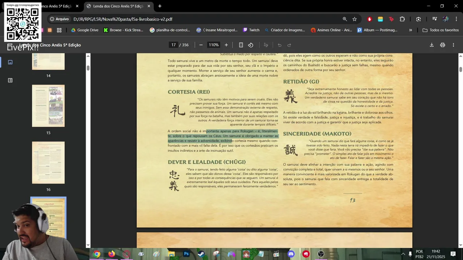Screen dimensions: 463x260
Task: Open Google Chrome from the taskbar
Action: 97,254
